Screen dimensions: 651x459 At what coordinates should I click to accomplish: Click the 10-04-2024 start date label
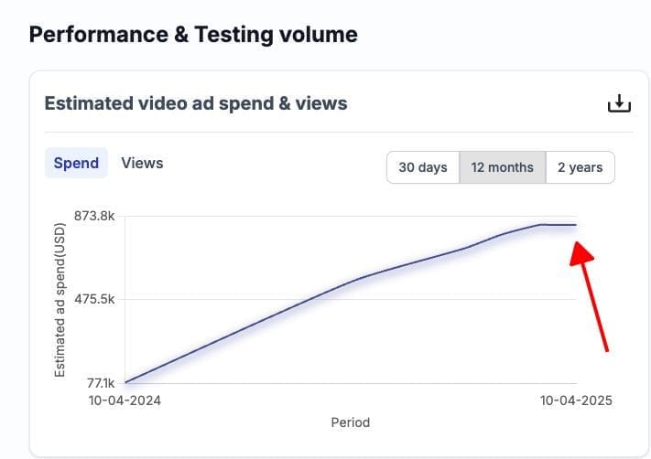125,400
